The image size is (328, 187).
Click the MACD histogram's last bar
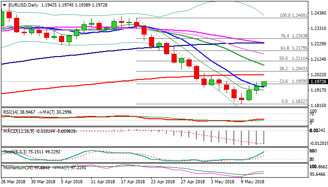pos(264,137)
